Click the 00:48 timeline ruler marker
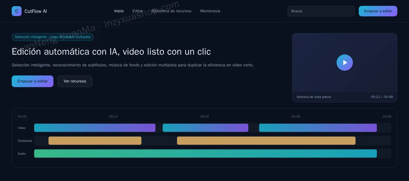Viewport: 409px width, 181px height. coord(387,116)
